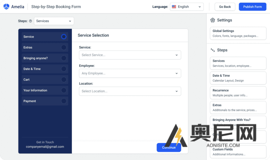
Task: Click the Amelia brand name text
Action: click(x=18, y=7)
